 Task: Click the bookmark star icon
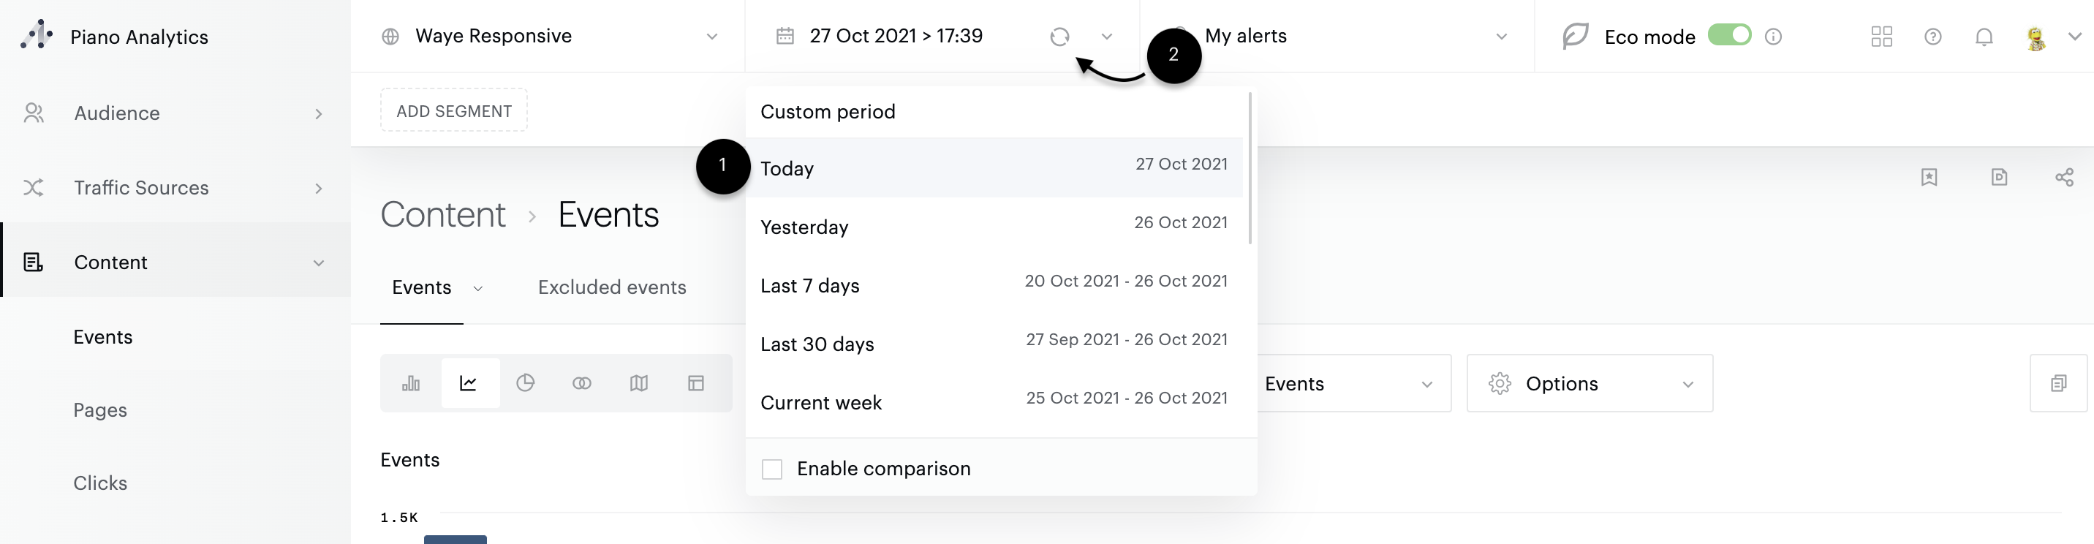(x=1929, y=177)
